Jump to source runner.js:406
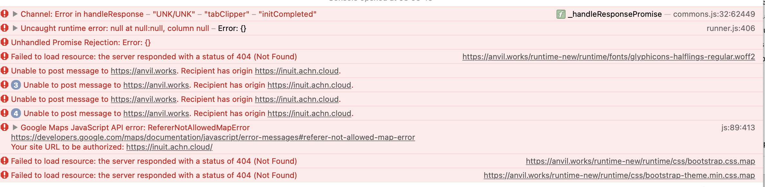This screenshot has width=765, height=187. pyautogui.click(x=731, y=28)
